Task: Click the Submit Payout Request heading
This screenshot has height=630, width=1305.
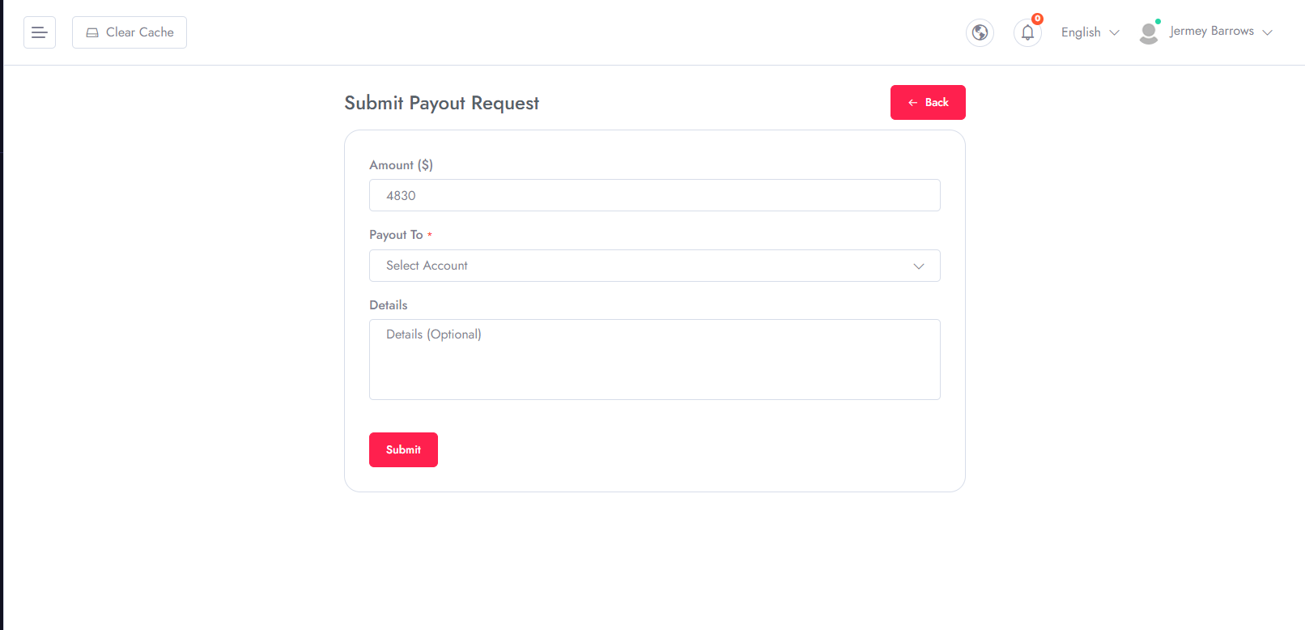Action: tap(442, 104)
